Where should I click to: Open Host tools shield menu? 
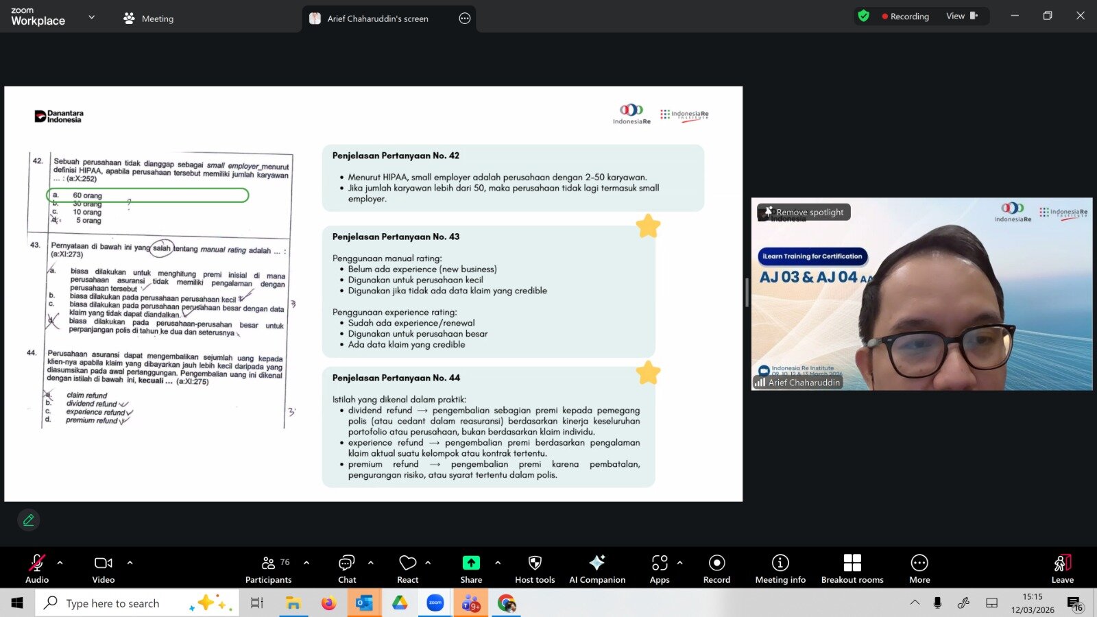click(x=535, y=569)
